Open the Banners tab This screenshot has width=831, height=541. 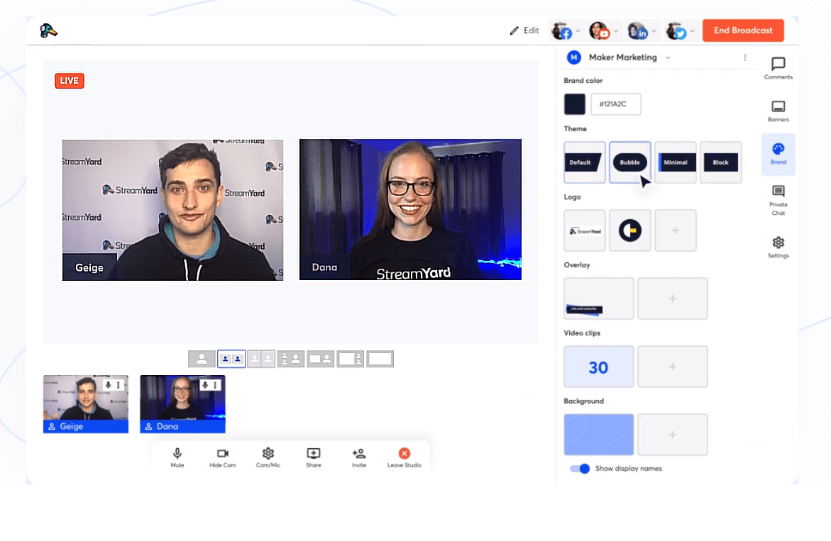(778, 111)
